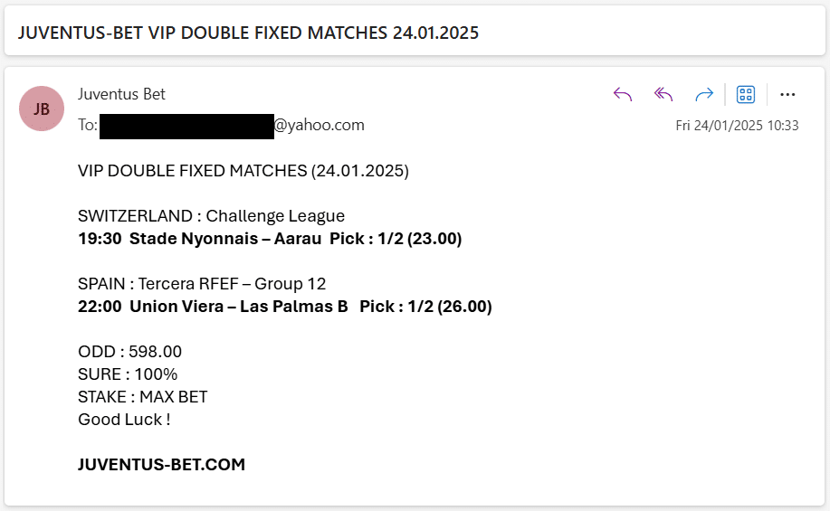Open the Juventus Bet sender name
Viewport: 830px width, 511px height.
pos(122,94)
